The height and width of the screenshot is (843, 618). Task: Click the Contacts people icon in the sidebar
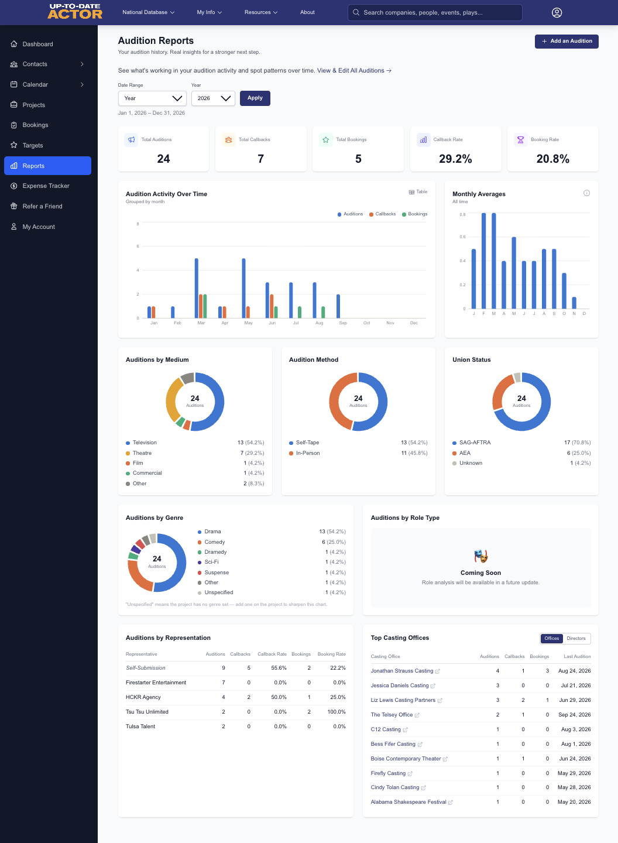[14, 64]
